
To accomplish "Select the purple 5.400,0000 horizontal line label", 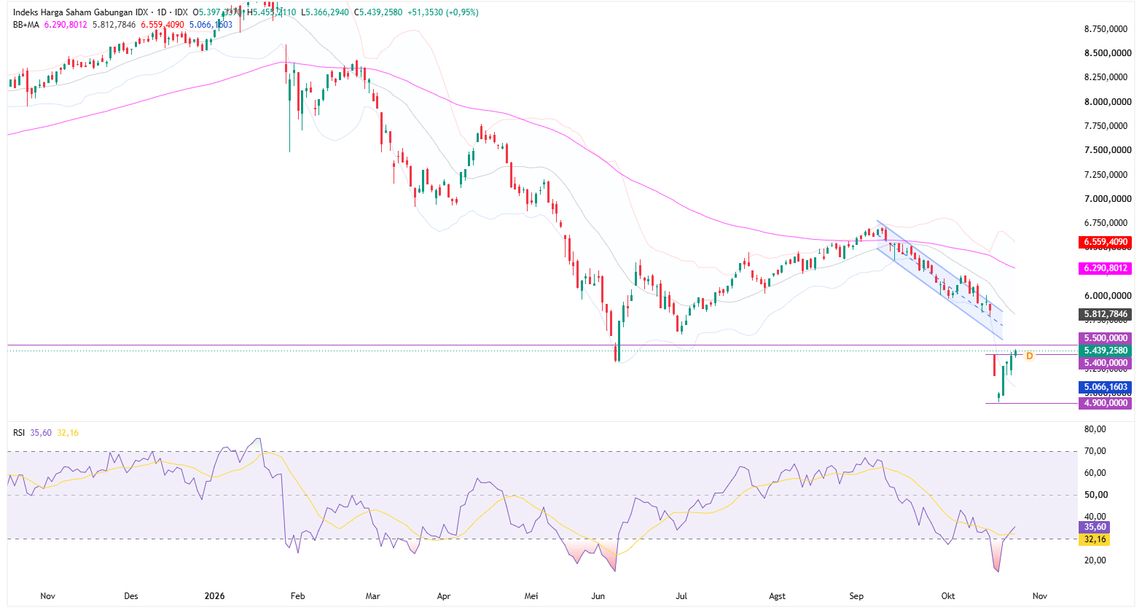I will (x=1106, y=363).
